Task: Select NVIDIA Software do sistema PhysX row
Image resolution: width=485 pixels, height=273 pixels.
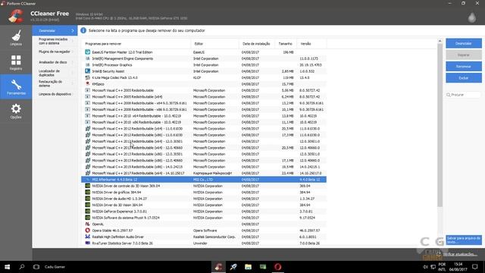Action: pos(204,218)
